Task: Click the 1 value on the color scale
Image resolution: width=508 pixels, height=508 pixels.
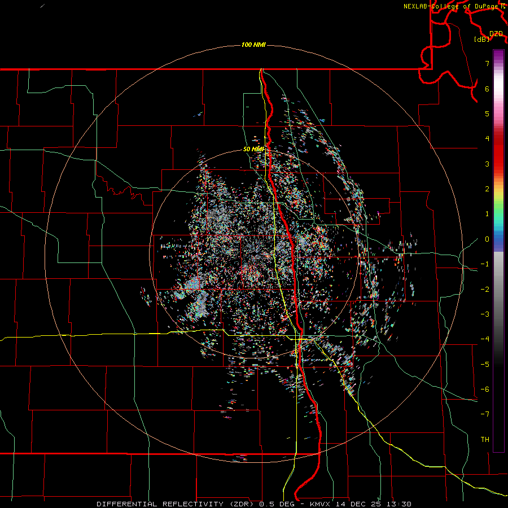Action: pos(487,214)
